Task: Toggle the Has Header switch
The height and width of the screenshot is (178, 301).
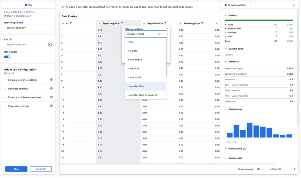Action: click(7, 57)
